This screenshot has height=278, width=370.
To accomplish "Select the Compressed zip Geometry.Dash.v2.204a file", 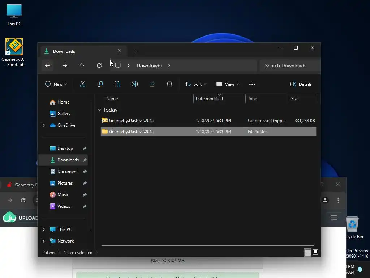I will coord(208,121).
